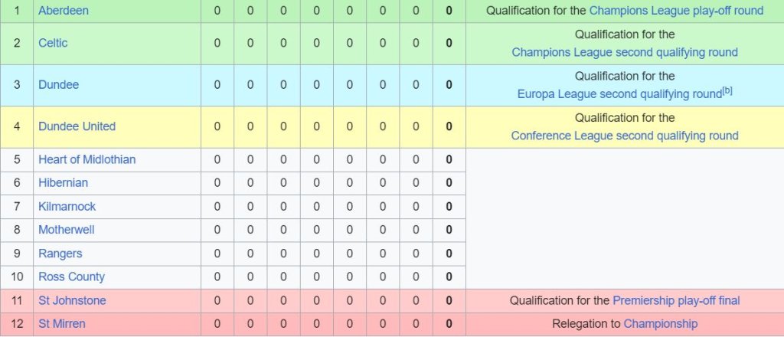This screenshot has height=337, width=784.
Task: Follow the St Mirren link
Action: click(x=61, y=324)
